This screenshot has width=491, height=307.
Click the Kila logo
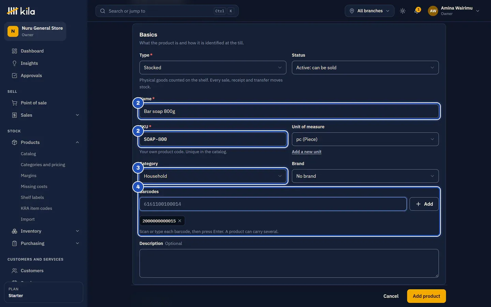tap(21, 11)
